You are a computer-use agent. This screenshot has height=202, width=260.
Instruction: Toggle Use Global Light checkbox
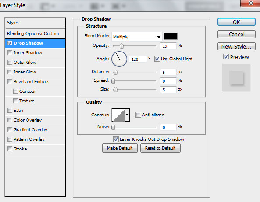[157, 59]
